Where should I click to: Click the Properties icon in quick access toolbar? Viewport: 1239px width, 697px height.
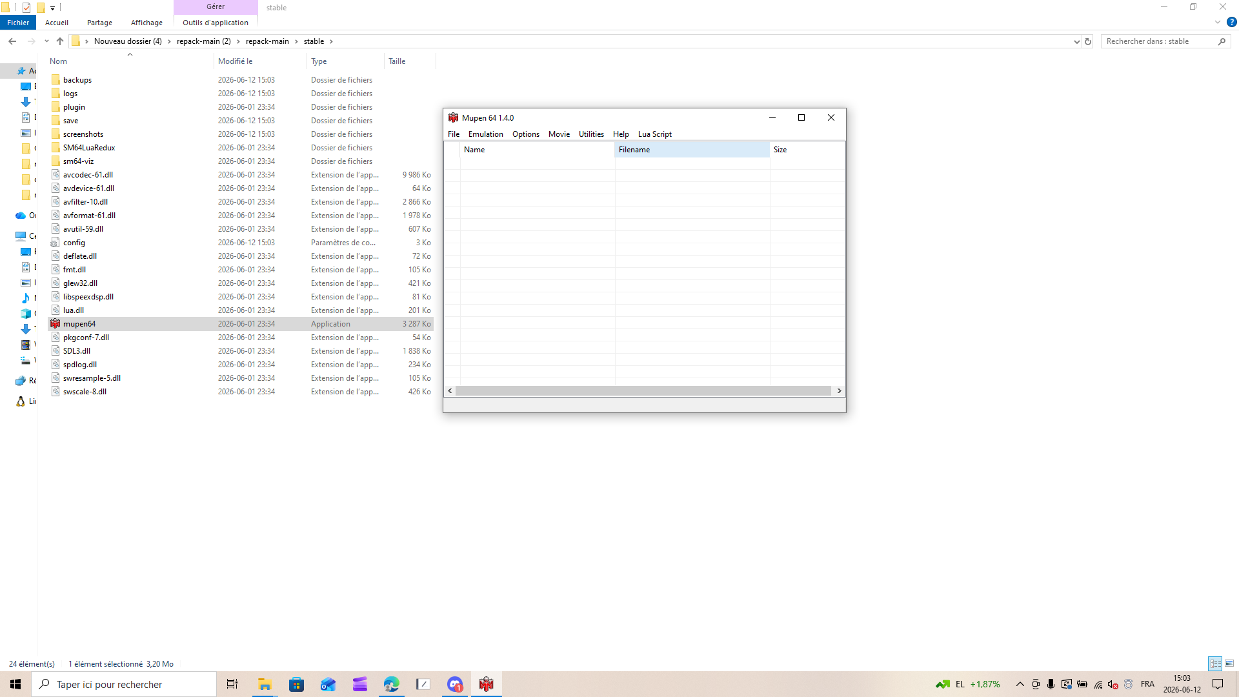point(26,8)
